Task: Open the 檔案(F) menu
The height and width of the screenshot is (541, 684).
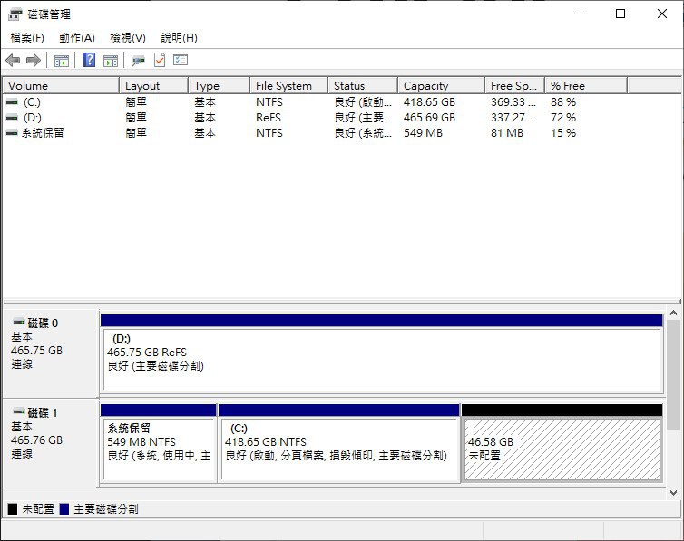Action: 27,38
